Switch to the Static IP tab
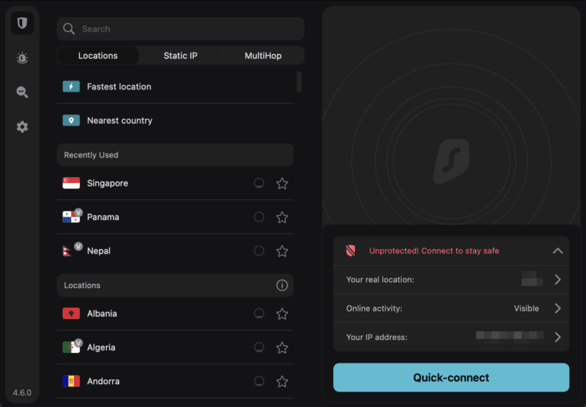The image size is (586, 407). pyautogui.click(x=180, y=56)
